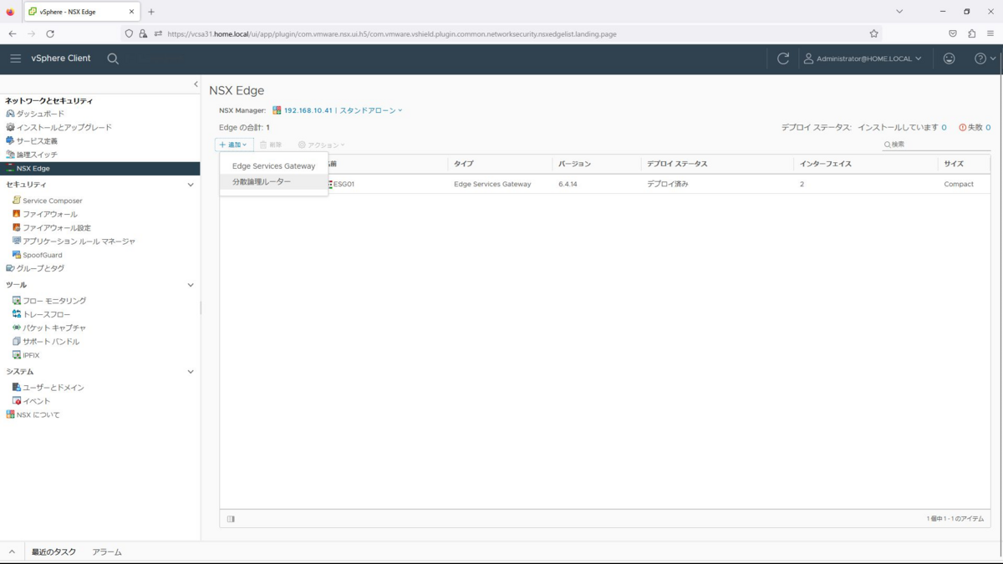
Task: Open サービス定義 in the sidebar
Action: tap(37, 141)
